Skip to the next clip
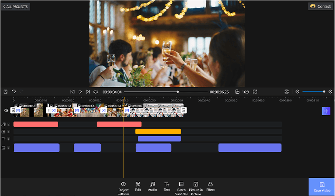Screen dimensions: 335x196 [88, 92]
